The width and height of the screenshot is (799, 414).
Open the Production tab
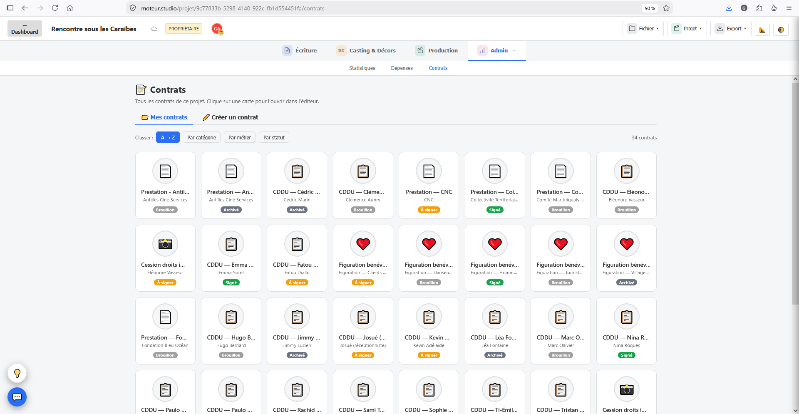pos(437,51)
